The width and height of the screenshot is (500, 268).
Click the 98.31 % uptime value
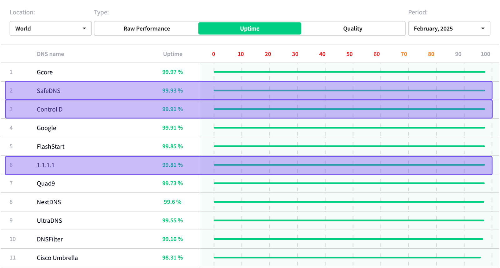coord(172,257)
